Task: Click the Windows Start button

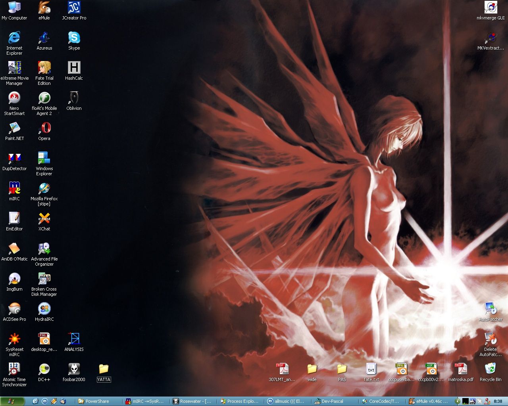Action: pyautogui.click(x=12, y=401)
